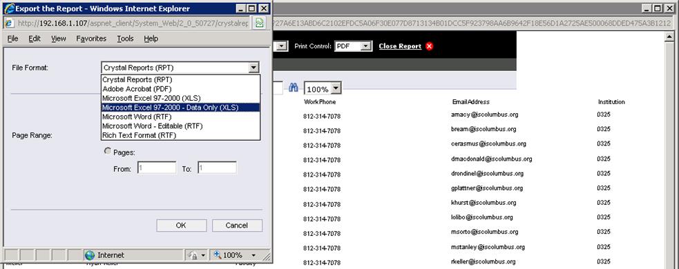Click the WorkPhone column header

click(319, 102)
